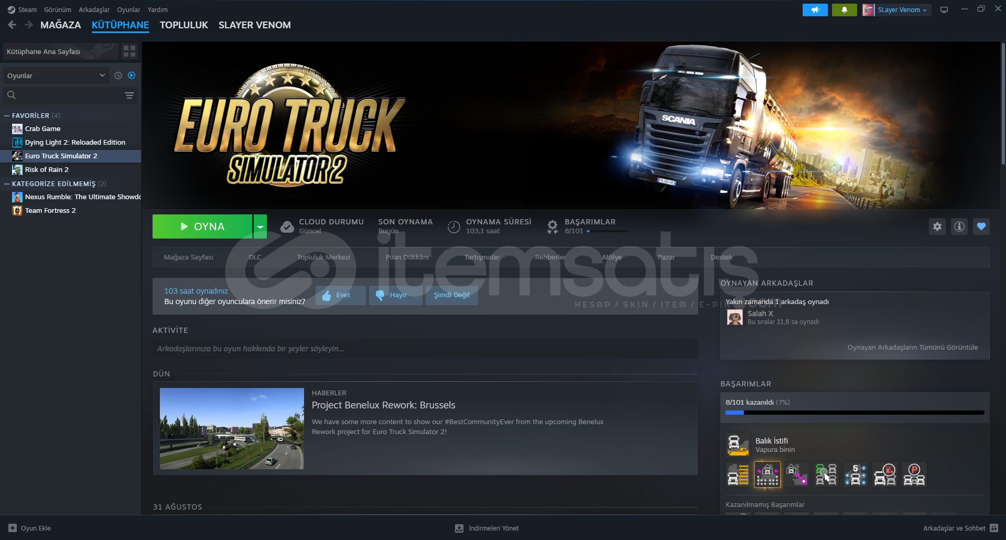Open game settings gear icon
This screenshot has width=1006, height=540.
[x=937, y=226]
